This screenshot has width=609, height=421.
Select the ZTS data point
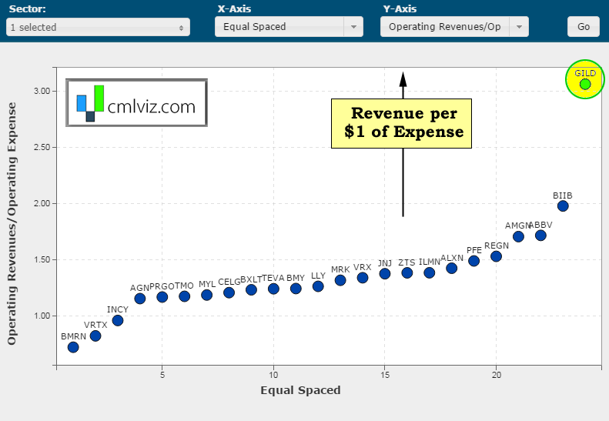pyautogui.click(x=407, y=273)
